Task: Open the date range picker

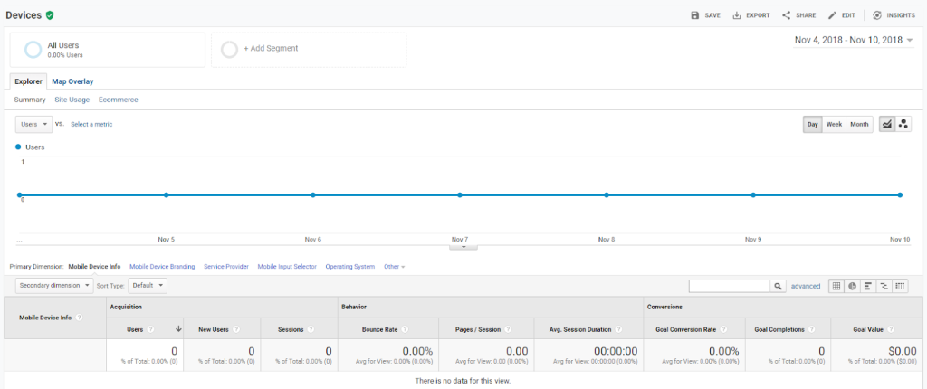Action: click(x=853, y=40)
